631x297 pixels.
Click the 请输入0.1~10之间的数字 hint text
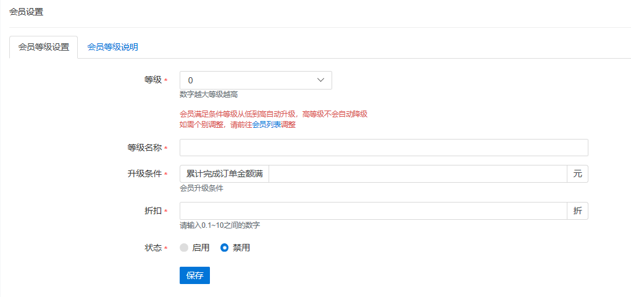click(220, 225)
